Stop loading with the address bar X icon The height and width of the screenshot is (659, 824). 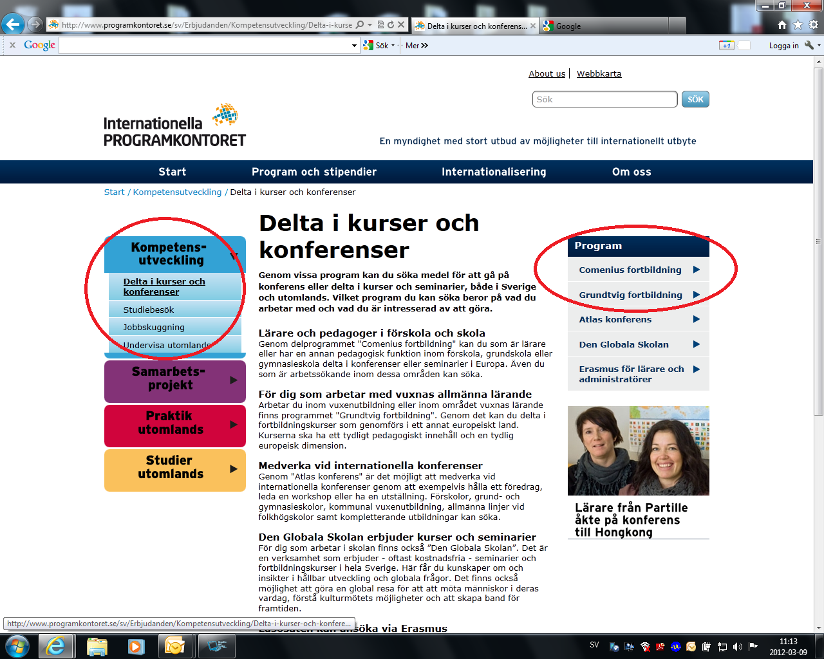[401, 25]
